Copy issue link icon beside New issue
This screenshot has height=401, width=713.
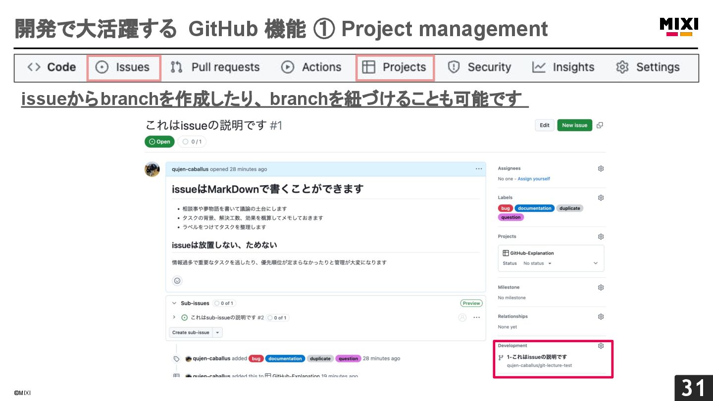(600, 125)
